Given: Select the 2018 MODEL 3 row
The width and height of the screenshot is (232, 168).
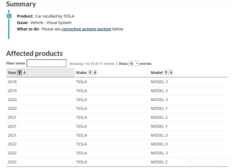Looking at the screenshot, I should 117,82.
